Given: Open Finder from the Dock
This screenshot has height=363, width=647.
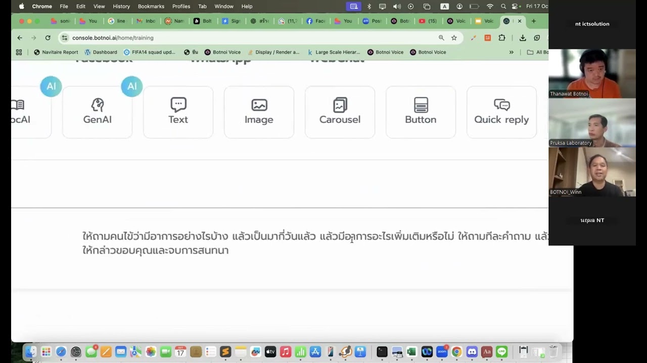Looking at the screenshot, I should tap(31, 352).
